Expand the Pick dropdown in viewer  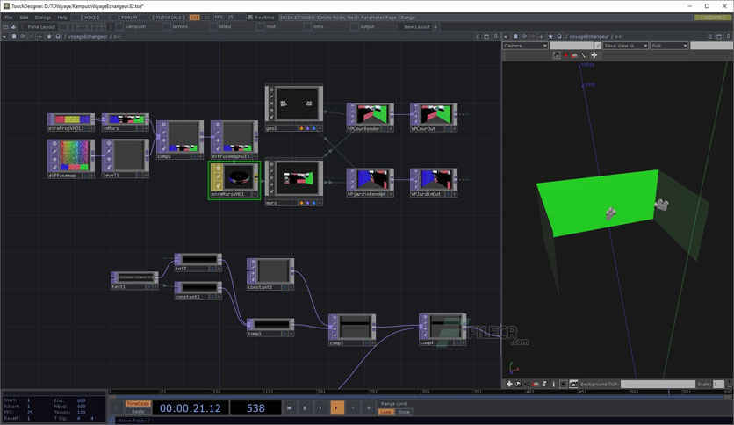(x=669, y=46)
